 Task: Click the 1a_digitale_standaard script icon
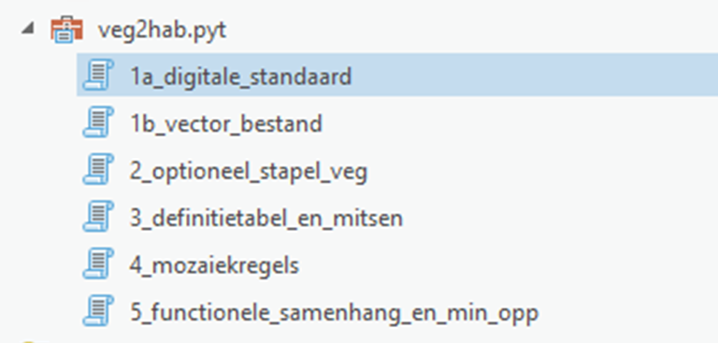coord(98,75)
